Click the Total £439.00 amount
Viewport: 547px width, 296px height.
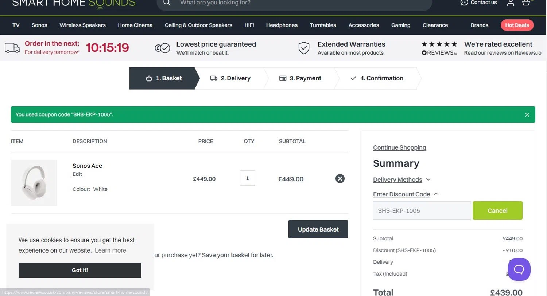(506, 292)
